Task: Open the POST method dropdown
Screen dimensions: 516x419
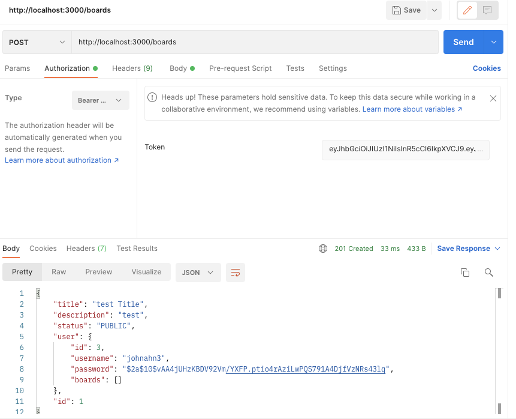Action: point(37,42)
